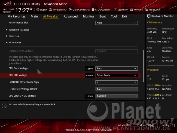Click the info icon beside help text
The width and height of the screenshot is (177, 133).
pos(4,106)
